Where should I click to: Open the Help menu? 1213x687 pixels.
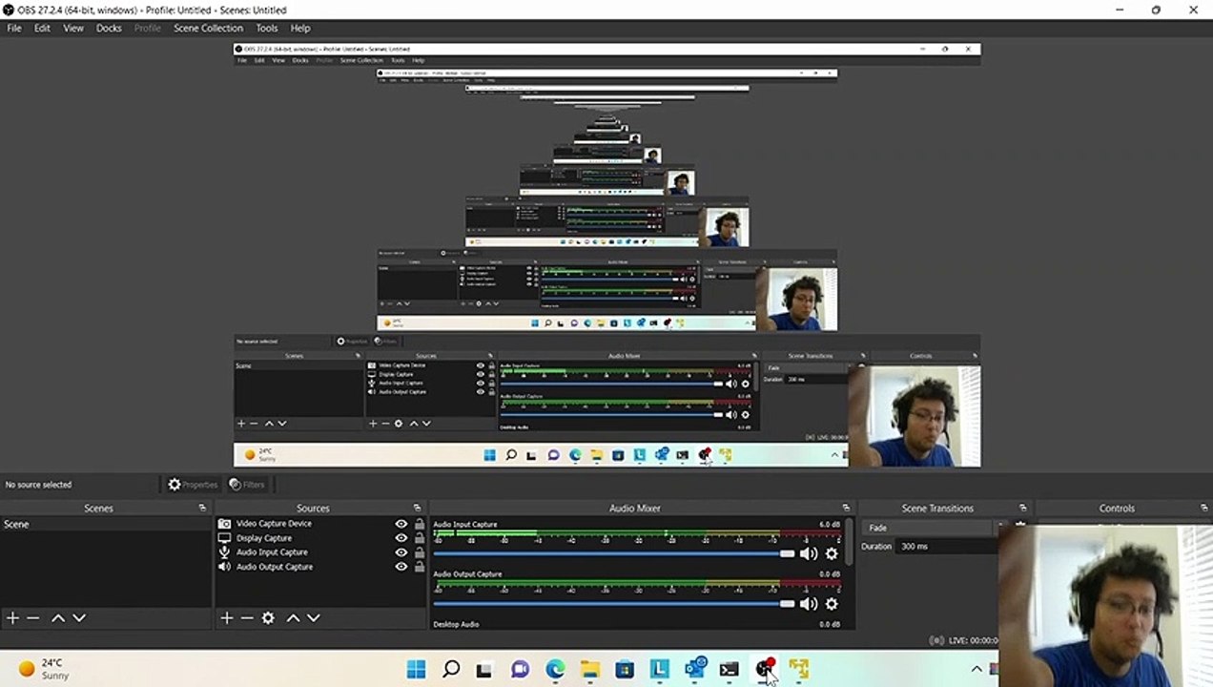coord(300,28)
